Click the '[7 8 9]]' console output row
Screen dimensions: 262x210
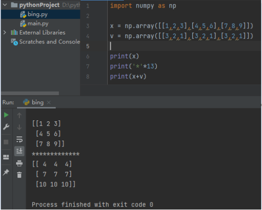50,144
